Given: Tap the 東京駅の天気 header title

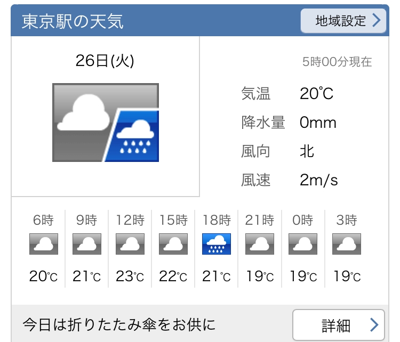Looking at the screenshot, I should [x=73, y=21].
